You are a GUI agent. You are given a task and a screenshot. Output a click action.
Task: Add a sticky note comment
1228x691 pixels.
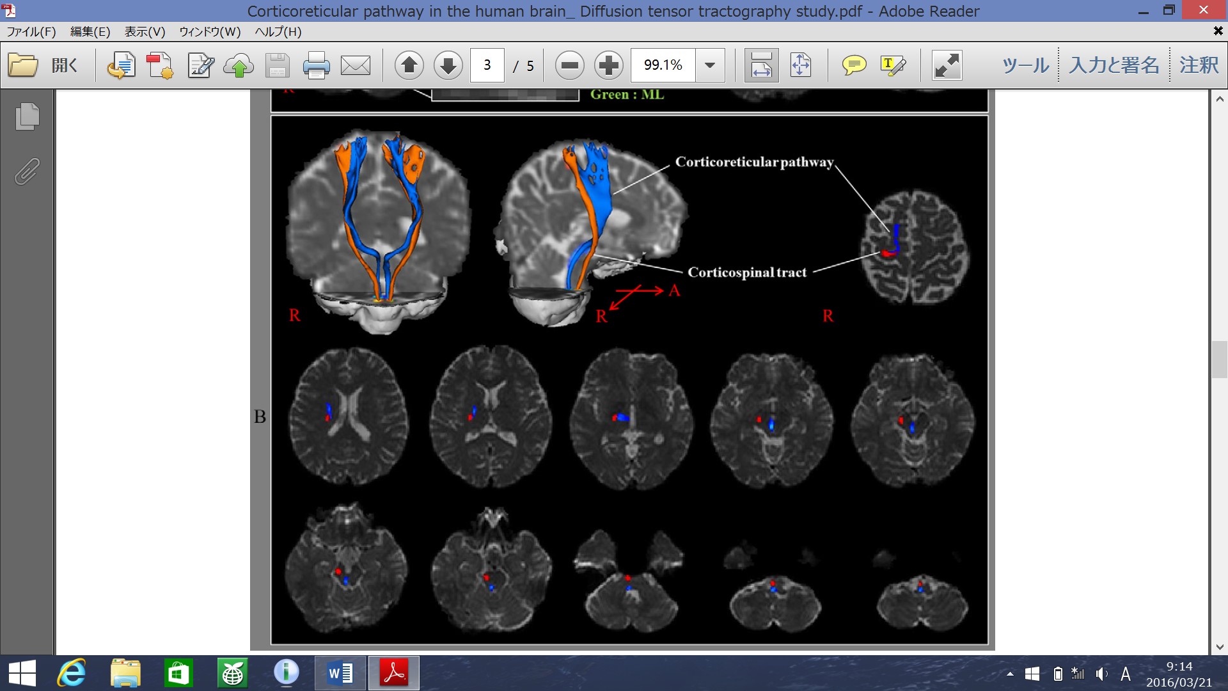tap(854, 65)
